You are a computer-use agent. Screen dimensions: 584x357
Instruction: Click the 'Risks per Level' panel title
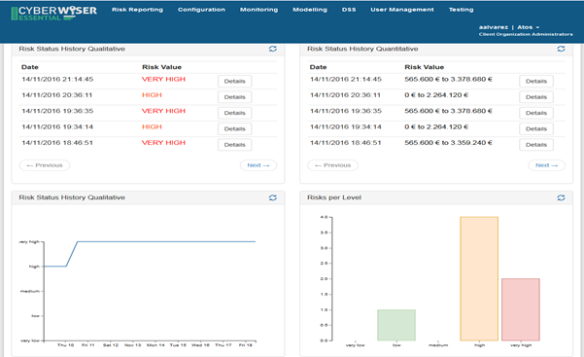pos(334,197)
